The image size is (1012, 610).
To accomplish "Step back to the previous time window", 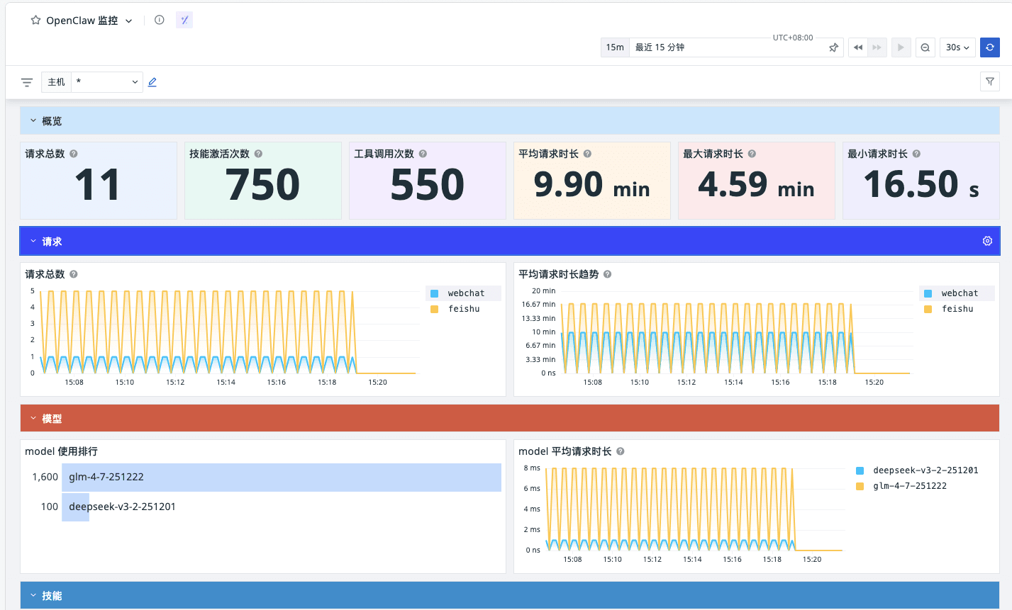I will (858, 47).
